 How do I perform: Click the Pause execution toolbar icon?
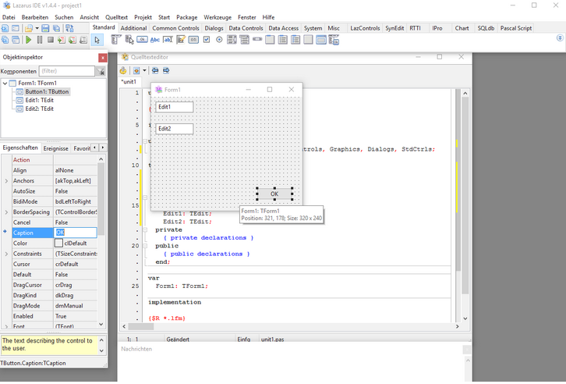pyautogui.click(x=39, y=40)
